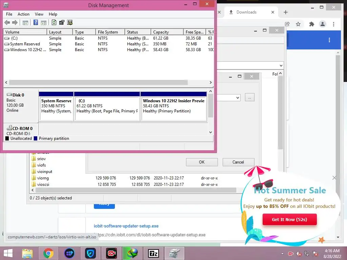
Task: Sort by the File System column header
Action: [x=110, y=32]
